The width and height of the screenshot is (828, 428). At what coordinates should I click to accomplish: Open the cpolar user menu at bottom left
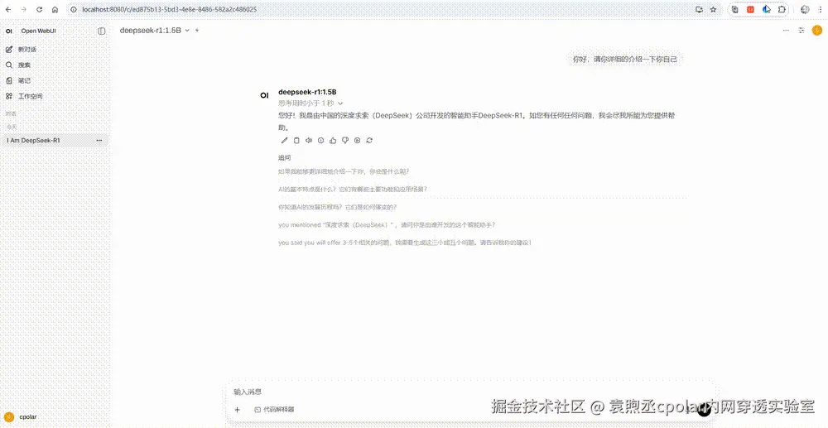pos(22,417)
